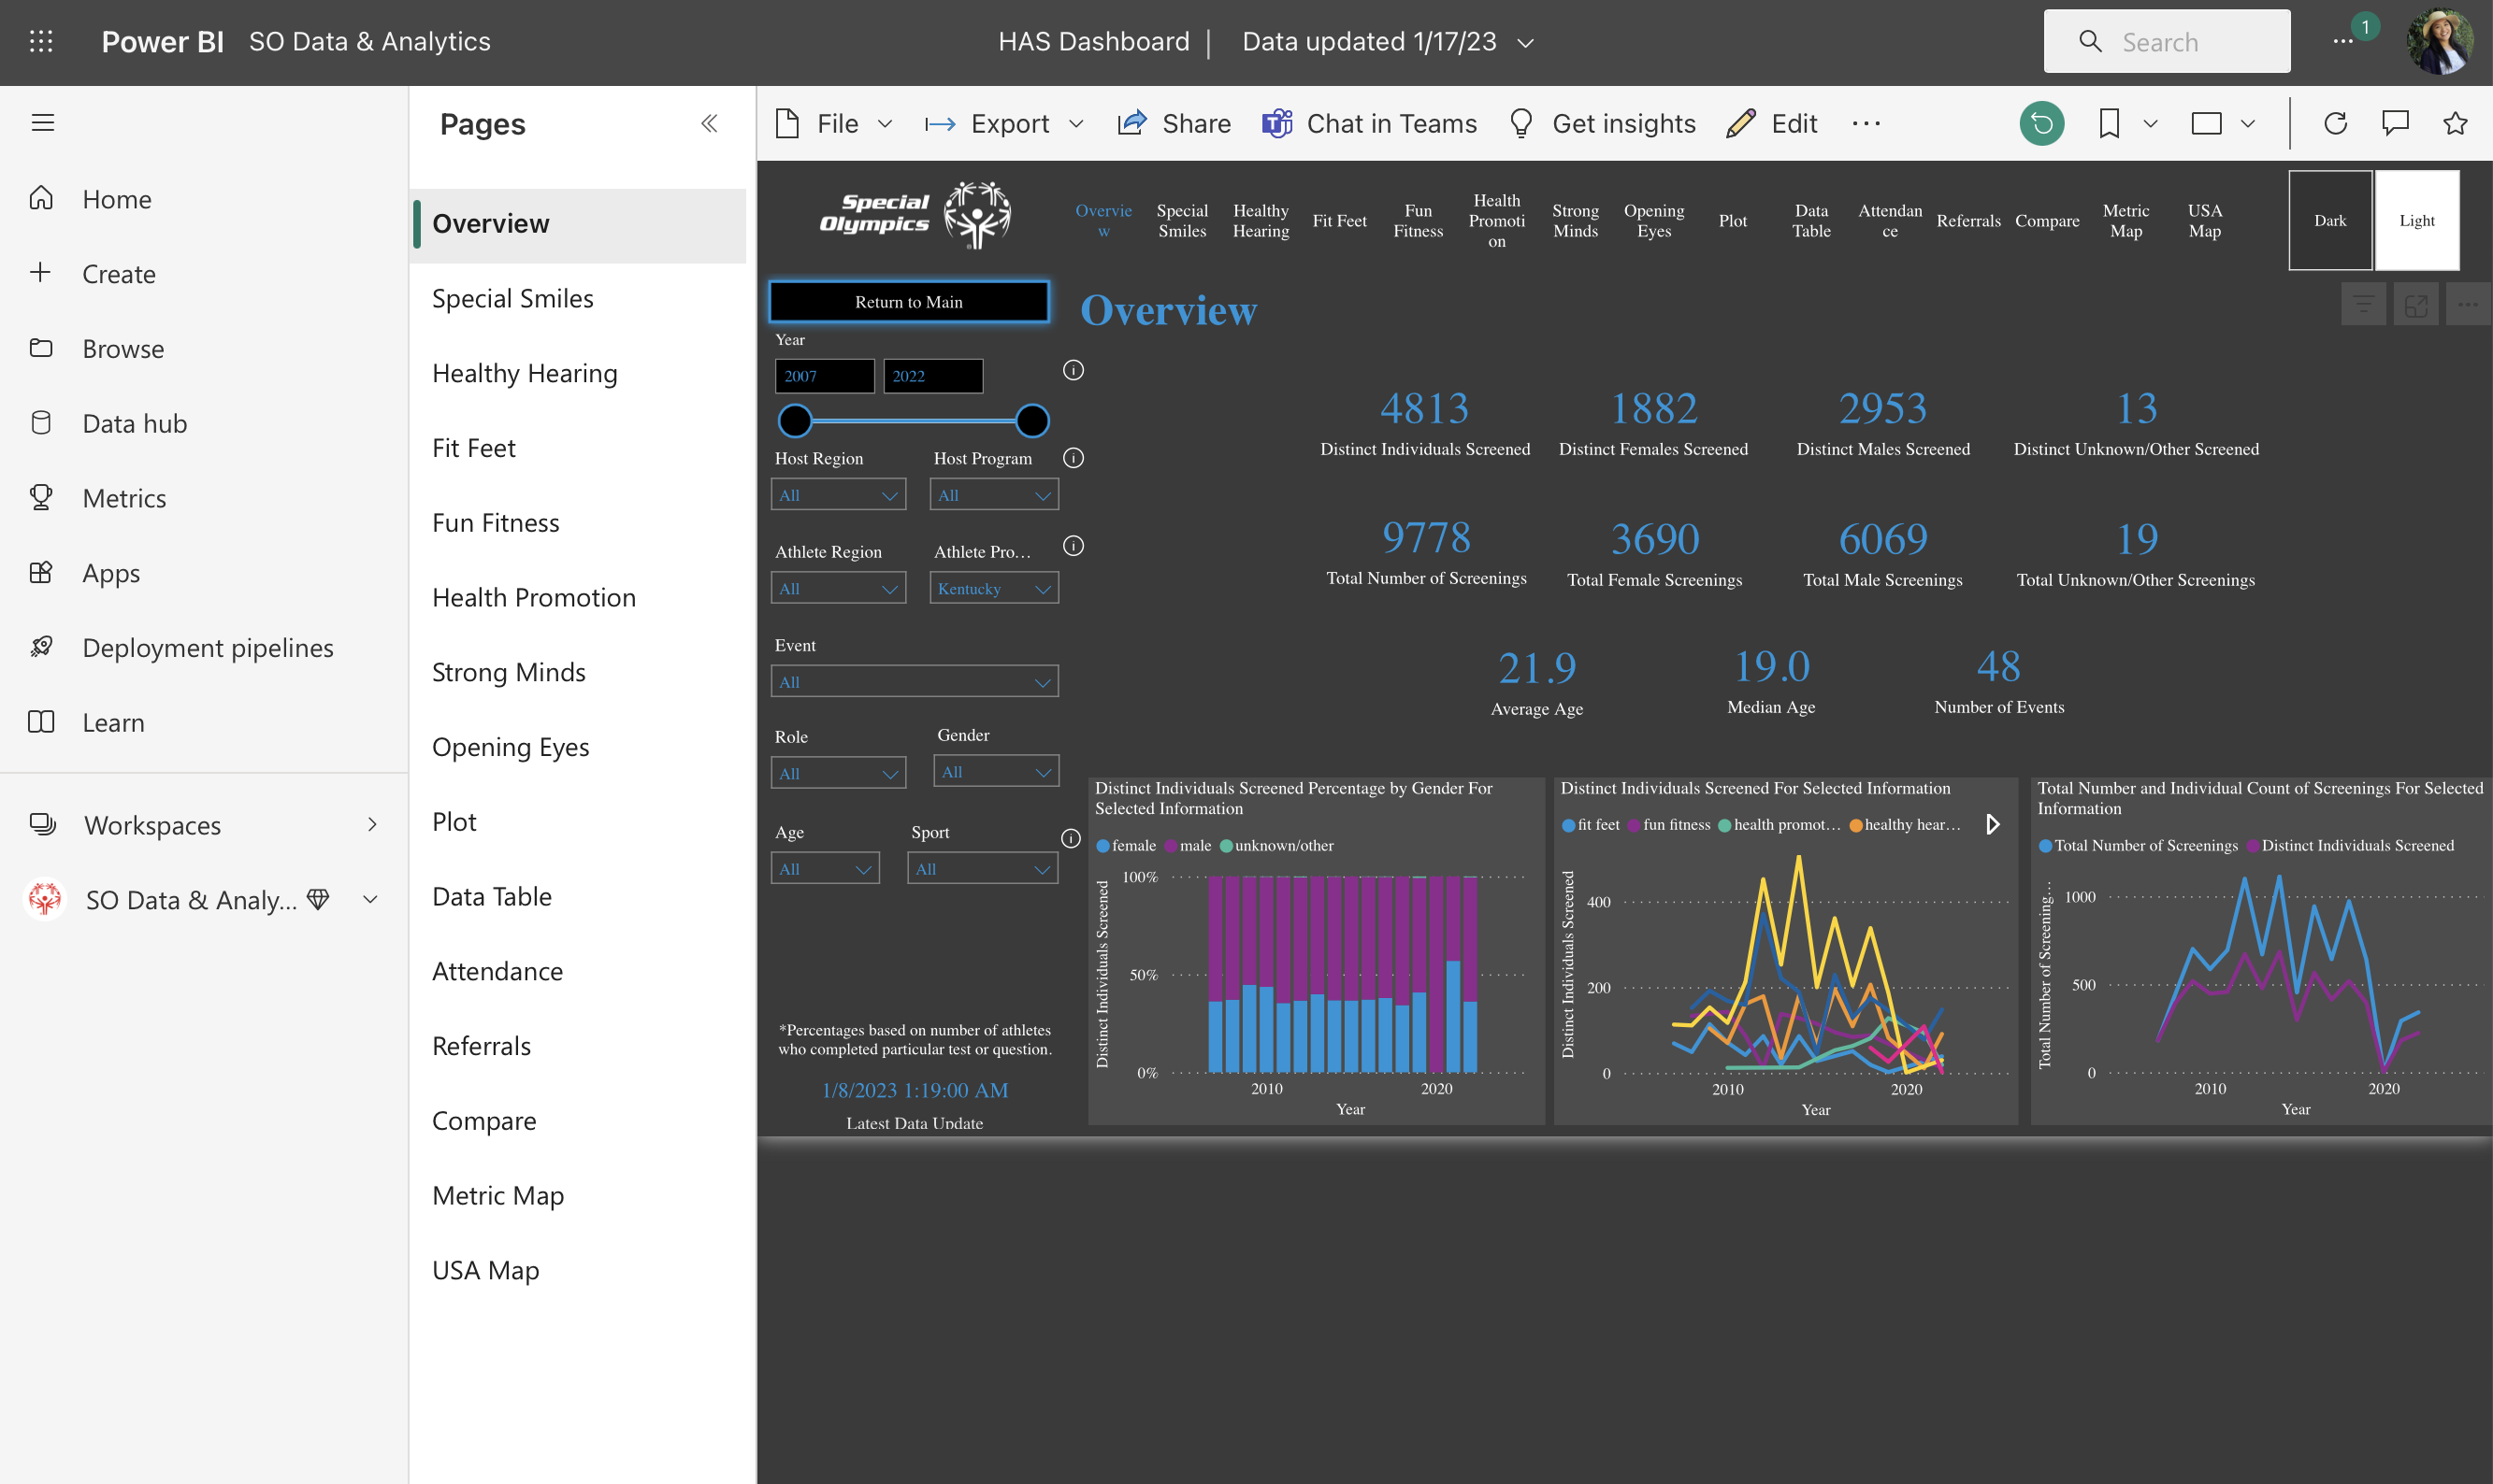This screenshot has height=1484, width=2493.
Task: Click the Search box
Action: (x=2167, y=41)
